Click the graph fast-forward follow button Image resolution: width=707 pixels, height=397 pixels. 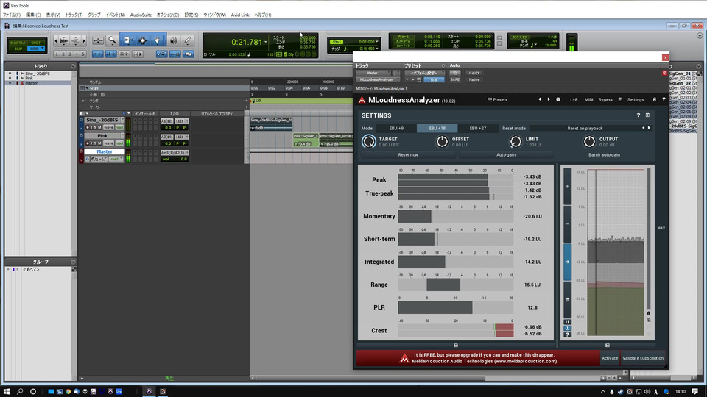click(567, 262)
